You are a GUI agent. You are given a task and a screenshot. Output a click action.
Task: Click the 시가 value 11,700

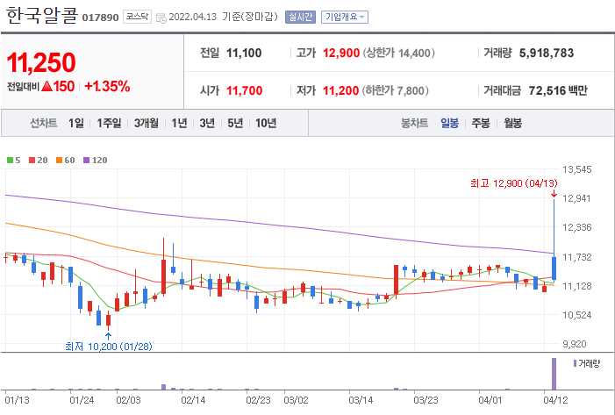(244, 90)
